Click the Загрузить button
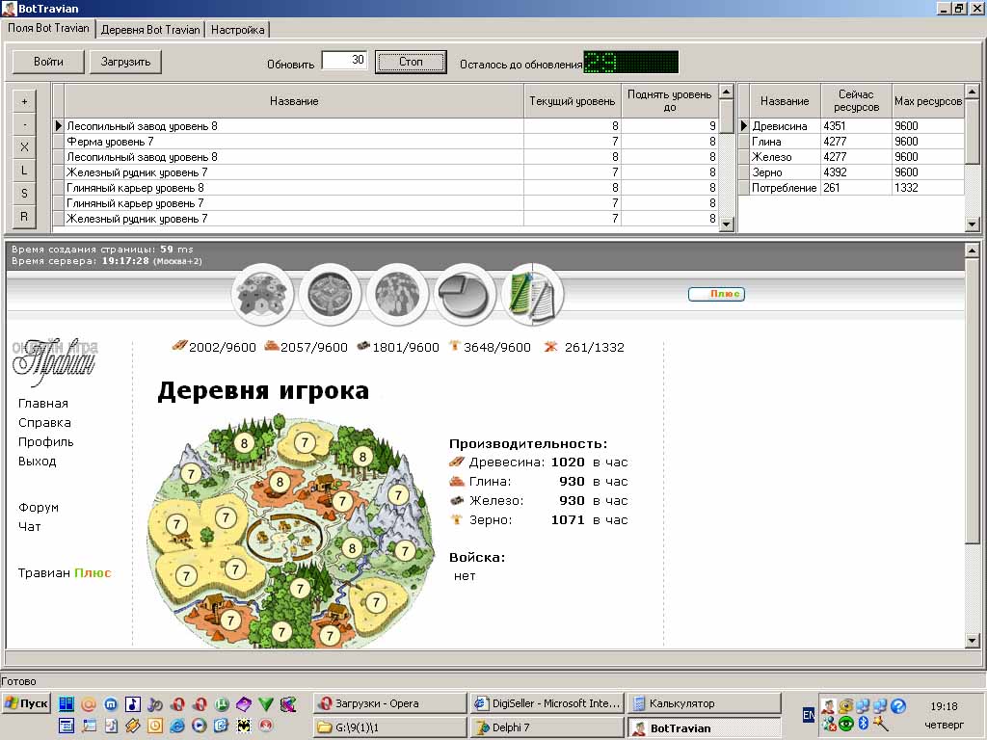Image resolution: width=987 pixels, height=740 pixels. [x=126, y=62]
